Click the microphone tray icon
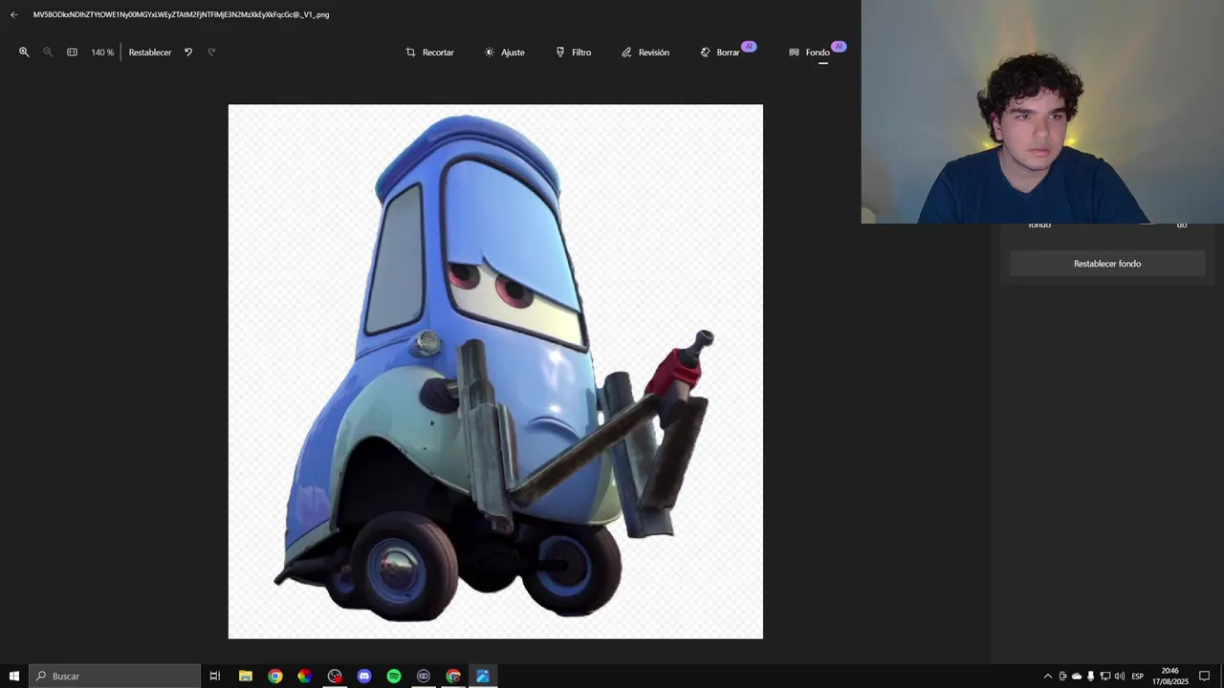The height and width of the screenshot is (688, 1224). click(1091, 676)
